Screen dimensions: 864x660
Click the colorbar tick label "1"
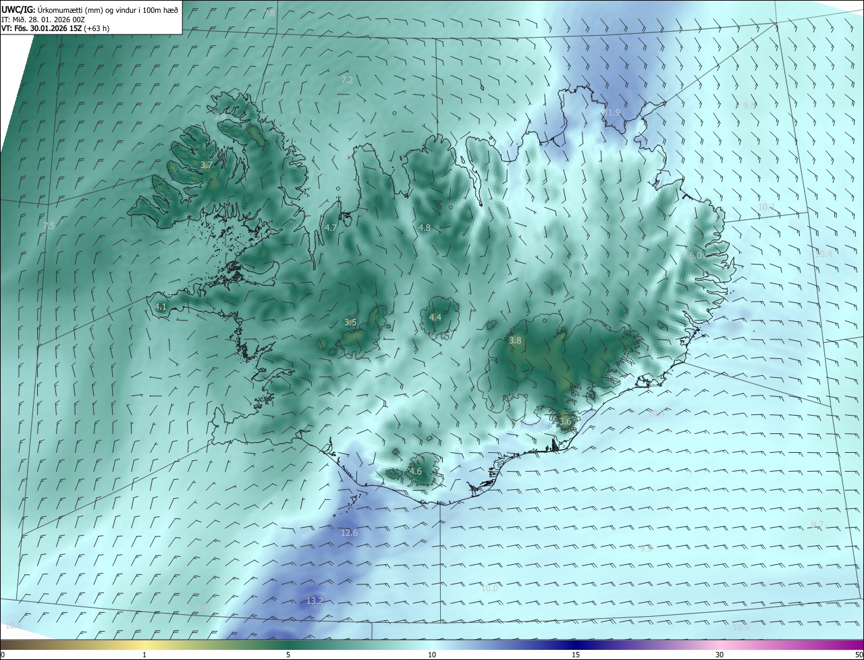tap(144, 655)
